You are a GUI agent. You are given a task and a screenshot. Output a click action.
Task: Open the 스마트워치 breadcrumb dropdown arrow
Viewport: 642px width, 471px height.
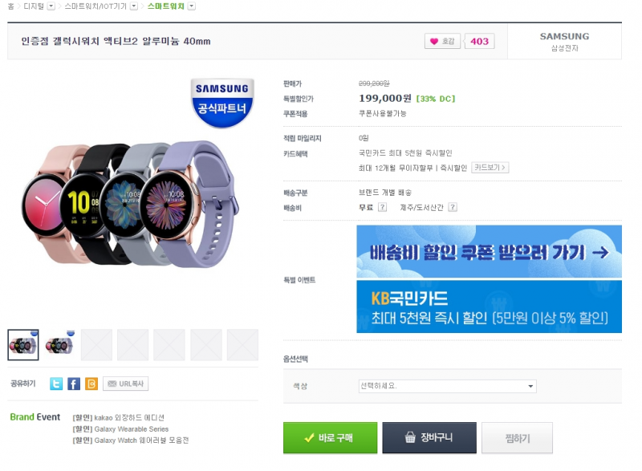[192, 6]
